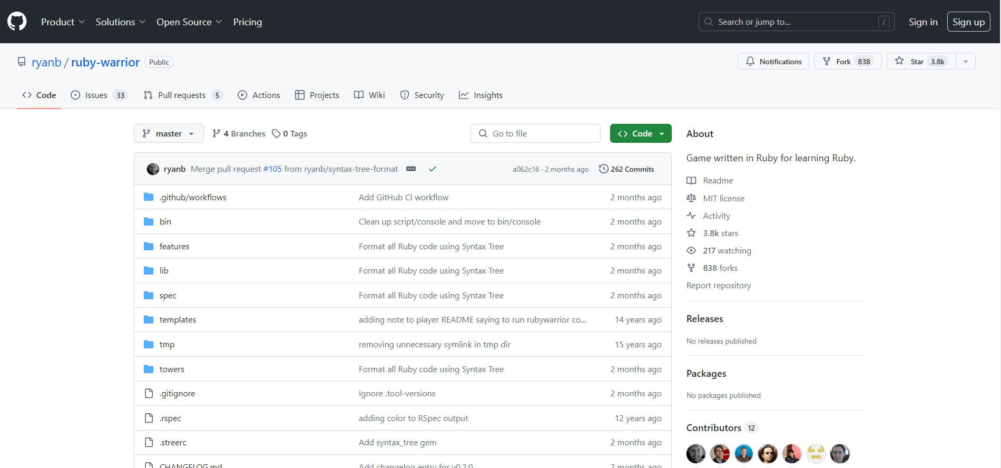Open the master branch selector dropdown

(x=168, y=133)
